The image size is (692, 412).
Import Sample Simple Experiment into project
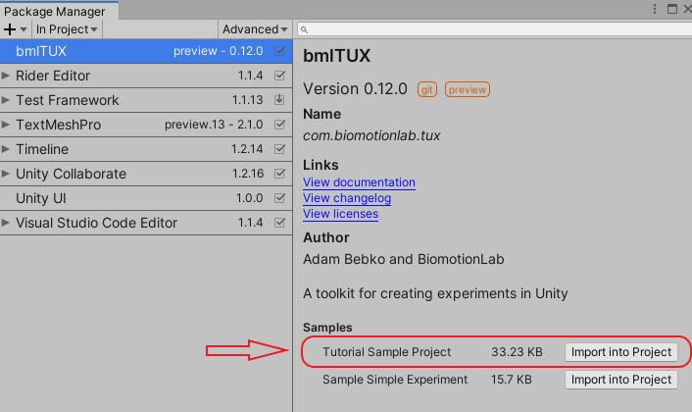point(621,380)
